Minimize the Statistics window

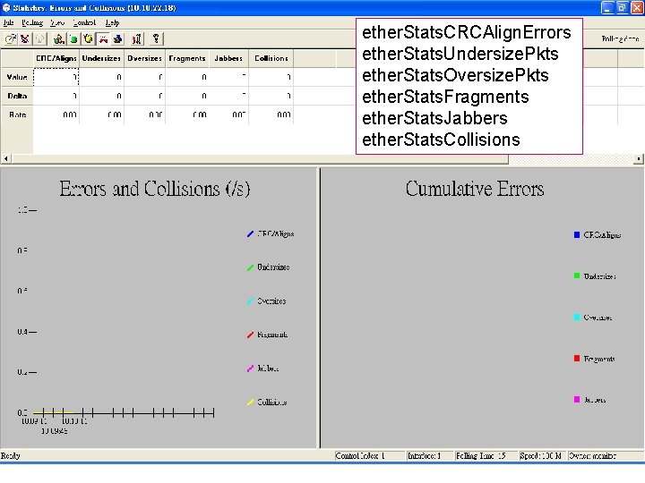pos(607,8)
